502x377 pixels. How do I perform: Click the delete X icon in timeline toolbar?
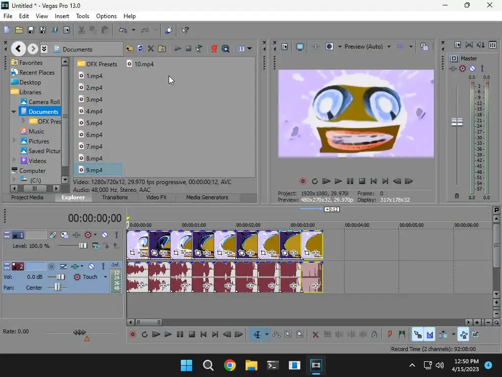point(315,335)
